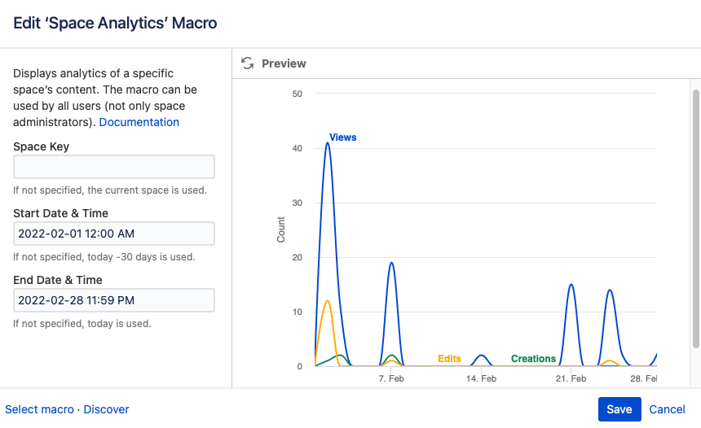Click the Preview header text
Image resolution: width=701 pixels, height=428 pixels.
pos(284,63)
